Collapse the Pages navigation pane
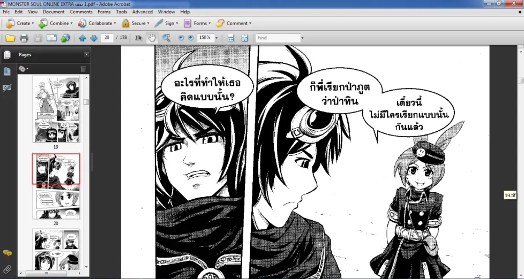The image size is (524, 279). 86,55
